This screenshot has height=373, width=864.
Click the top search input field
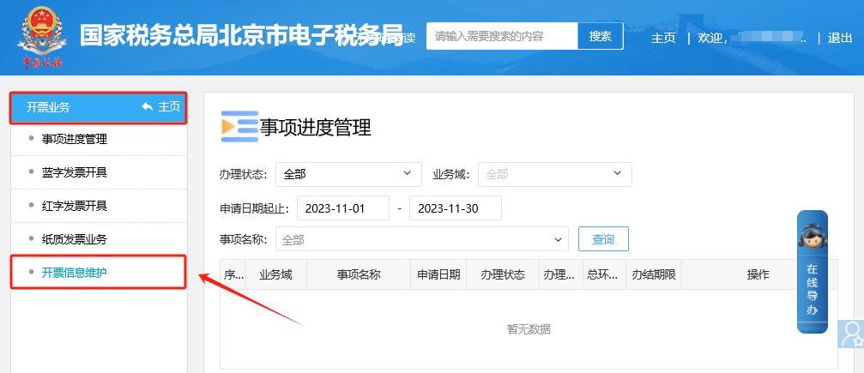click(x=502, y=36)
